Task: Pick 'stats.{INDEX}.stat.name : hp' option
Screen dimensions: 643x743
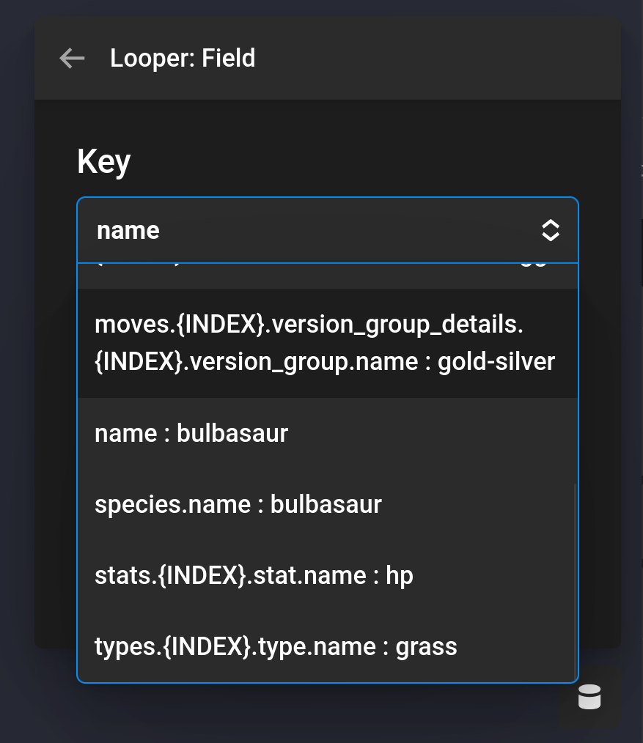Action: tap(254, 575)
